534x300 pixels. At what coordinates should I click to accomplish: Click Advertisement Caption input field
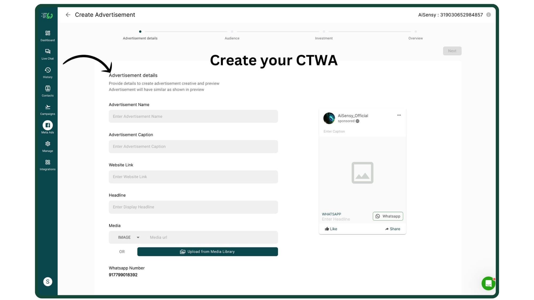point(193,146)
